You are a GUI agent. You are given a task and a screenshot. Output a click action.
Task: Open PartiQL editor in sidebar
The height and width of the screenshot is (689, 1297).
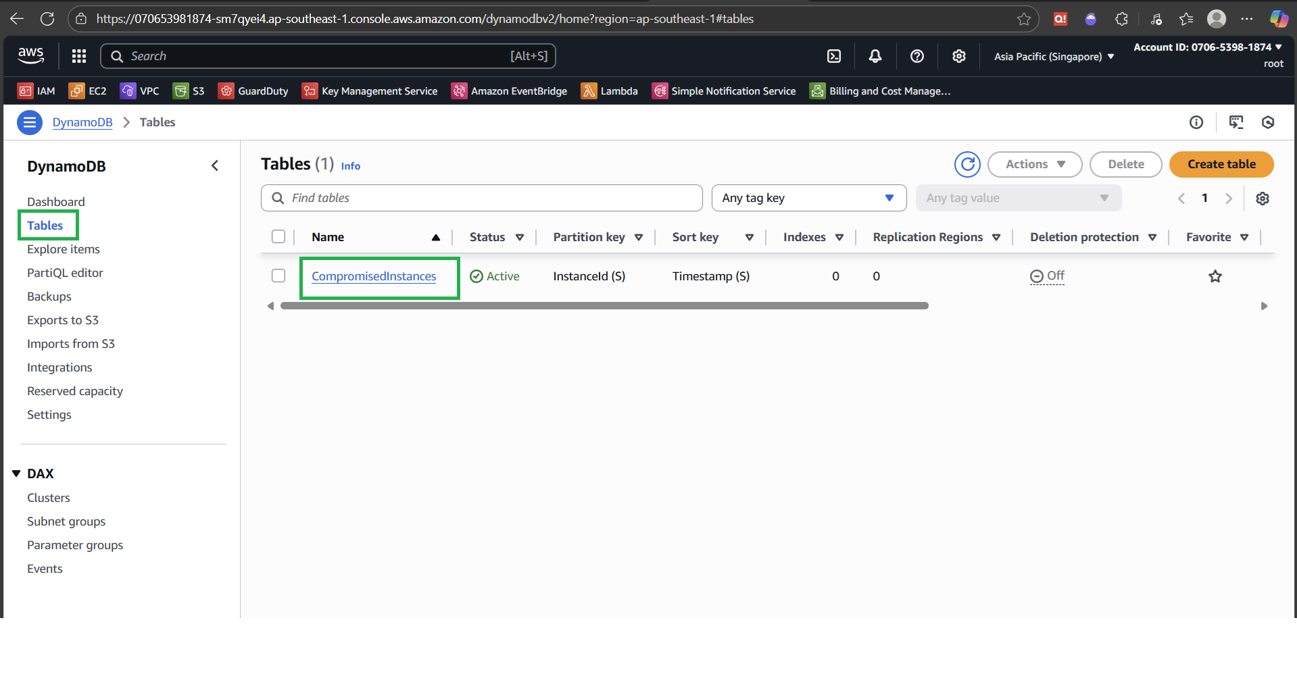click(x=65, y=273)
